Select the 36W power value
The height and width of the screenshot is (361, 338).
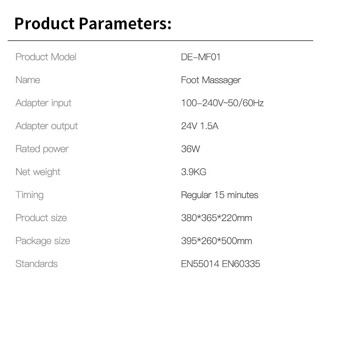pos(190,149)
